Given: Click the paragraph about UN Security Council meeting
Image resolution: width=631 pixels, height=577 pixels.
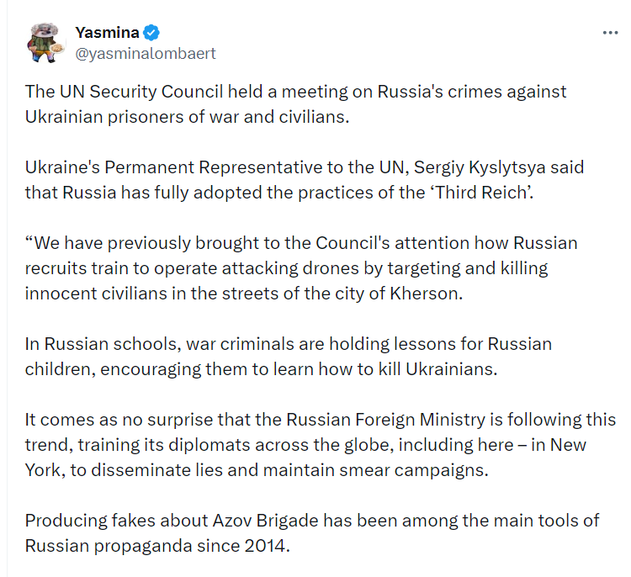Looking at the screenshot, I should 296,104.
